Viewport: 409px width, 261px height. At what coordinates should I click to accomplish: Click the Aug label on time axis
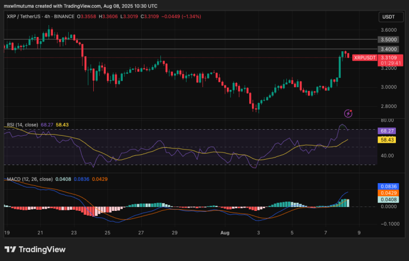point(225,232)
